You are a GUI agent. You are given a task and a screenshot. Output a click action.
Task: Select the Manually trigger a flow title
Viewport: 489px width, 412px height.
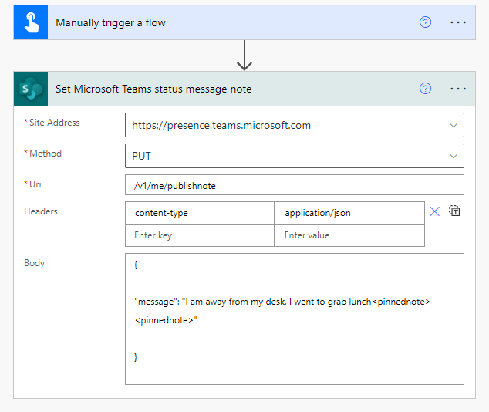point(110,23)
